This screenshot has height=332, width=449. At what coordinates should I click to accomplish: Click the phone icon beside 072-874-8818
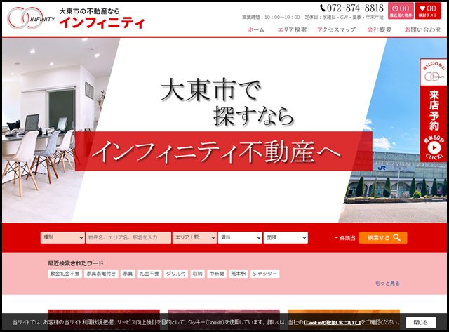[323, 8]
